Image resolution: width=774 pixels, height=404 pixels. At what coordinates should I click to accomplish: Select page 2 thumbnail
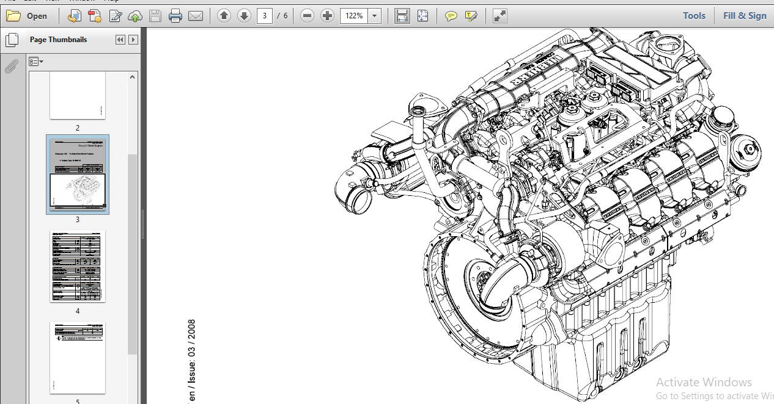click(78, 95)
